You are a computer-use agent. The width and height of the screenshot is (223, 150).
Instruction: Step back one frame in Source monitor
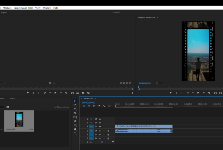click(50, 93)
